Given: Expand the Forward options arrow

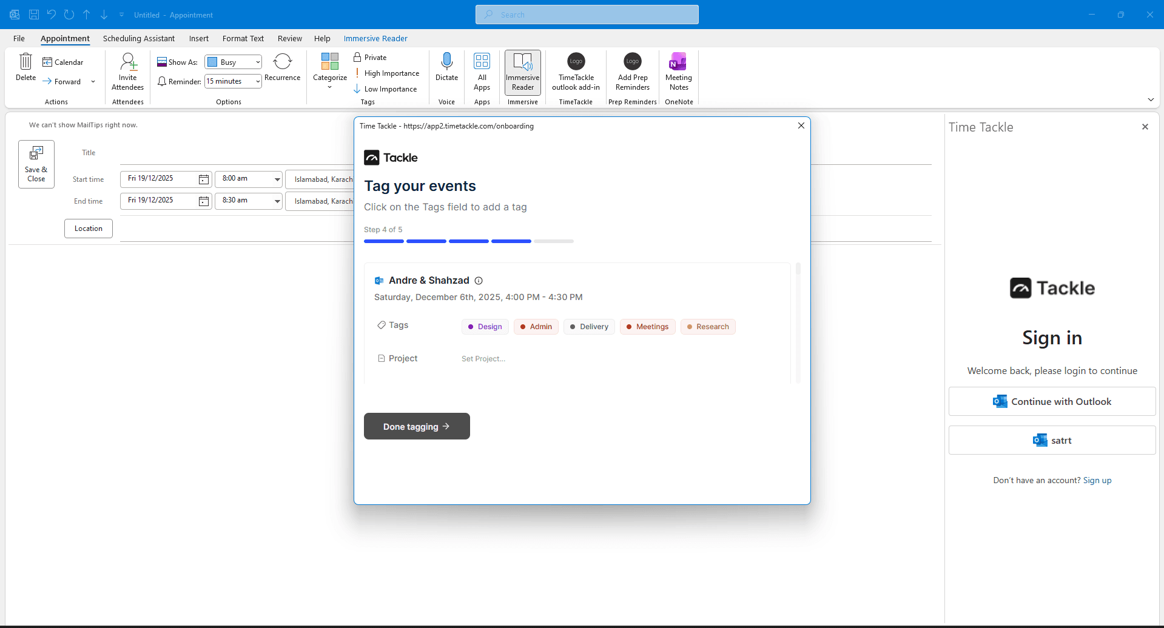Looking at the screenshot, I should click(93, 81).
